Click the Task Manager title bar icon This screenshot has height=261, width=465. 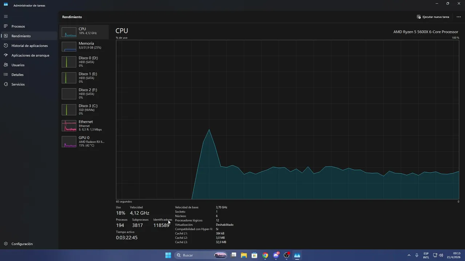(x=6, y=4)
